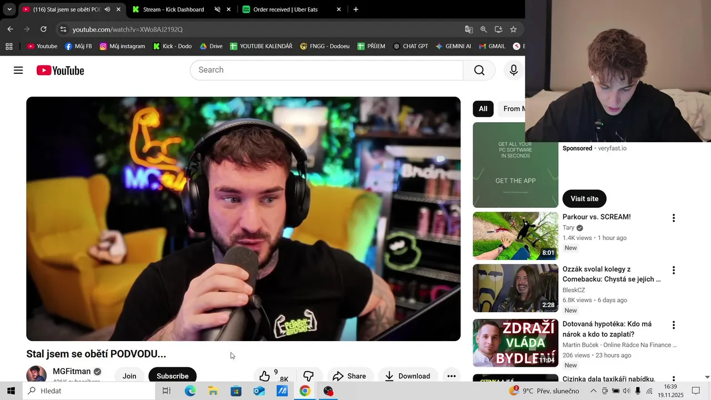Open YOUTUBE KALENDÁŘ bookmark
The width and height of the screenshot is (711, 400).
pyautogui.click(x=261, y=46)
